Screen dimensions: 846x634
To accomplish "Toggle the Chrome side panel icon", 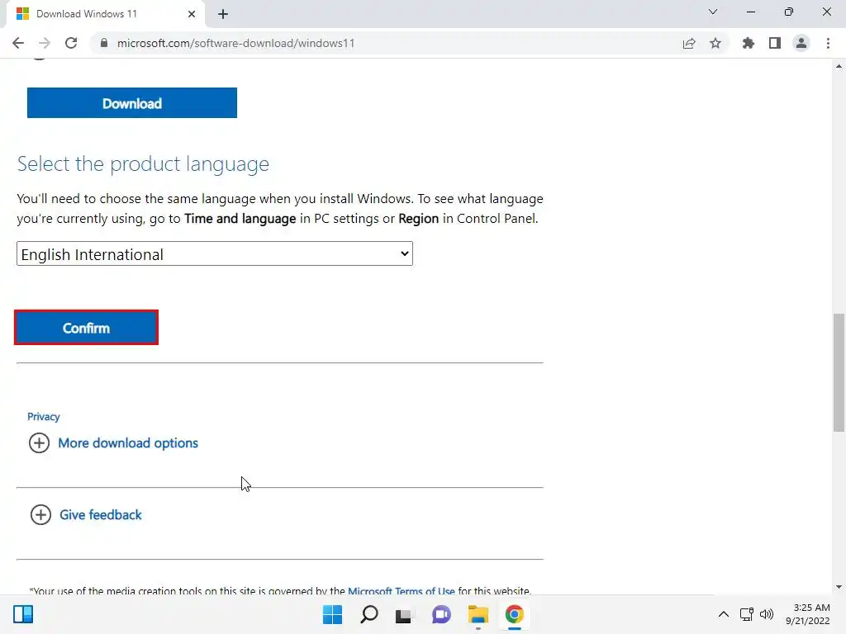I will point(775,43).
